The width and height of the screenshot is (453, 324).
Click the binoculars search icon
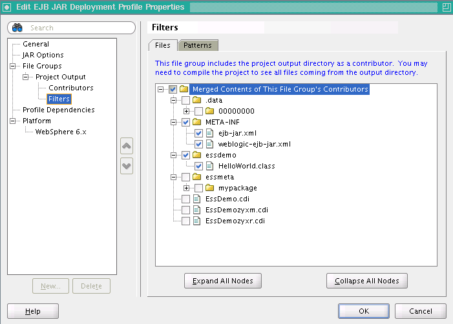17,28
